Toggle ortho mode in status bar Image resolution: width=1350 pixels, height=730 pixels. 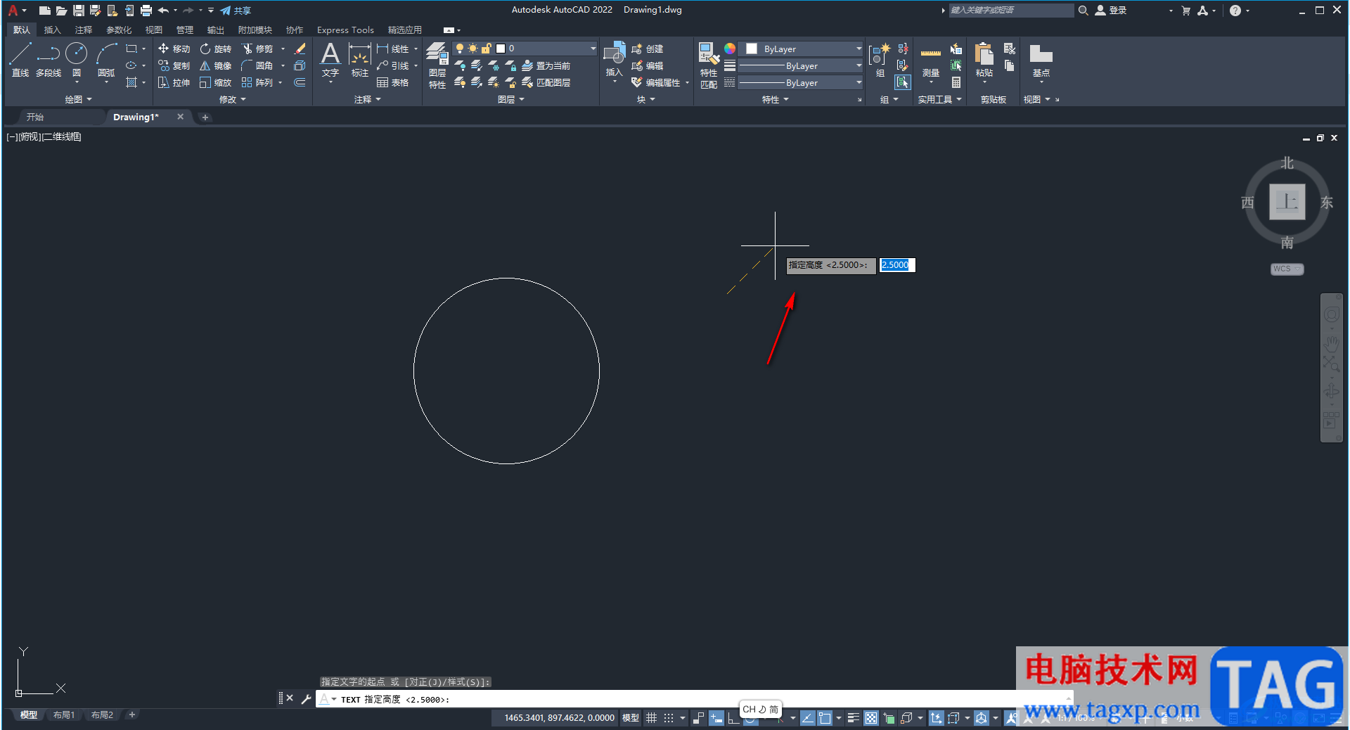click(733, 718)
